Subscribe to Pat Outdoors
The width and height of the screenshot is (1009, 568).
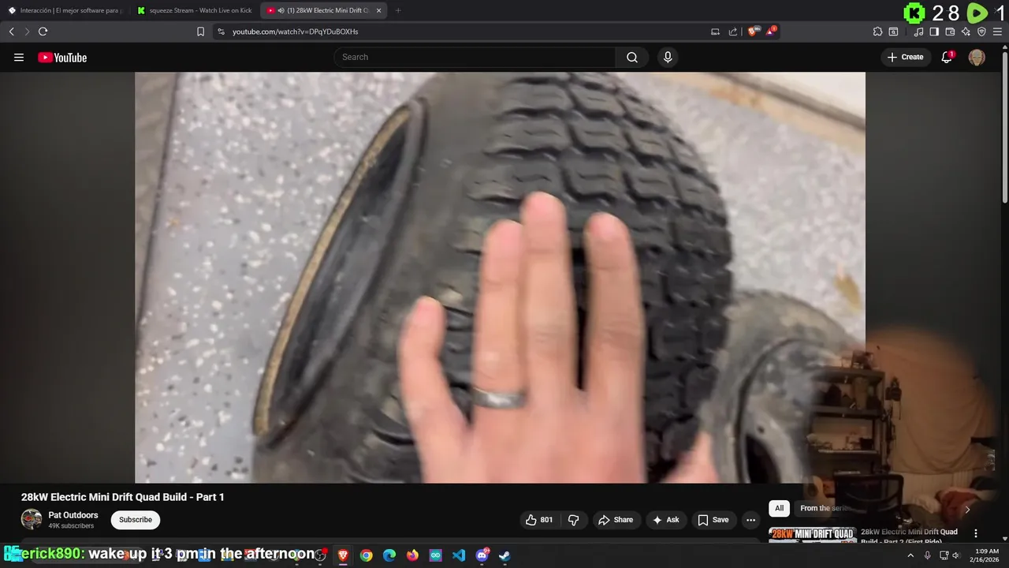(136, 520)
